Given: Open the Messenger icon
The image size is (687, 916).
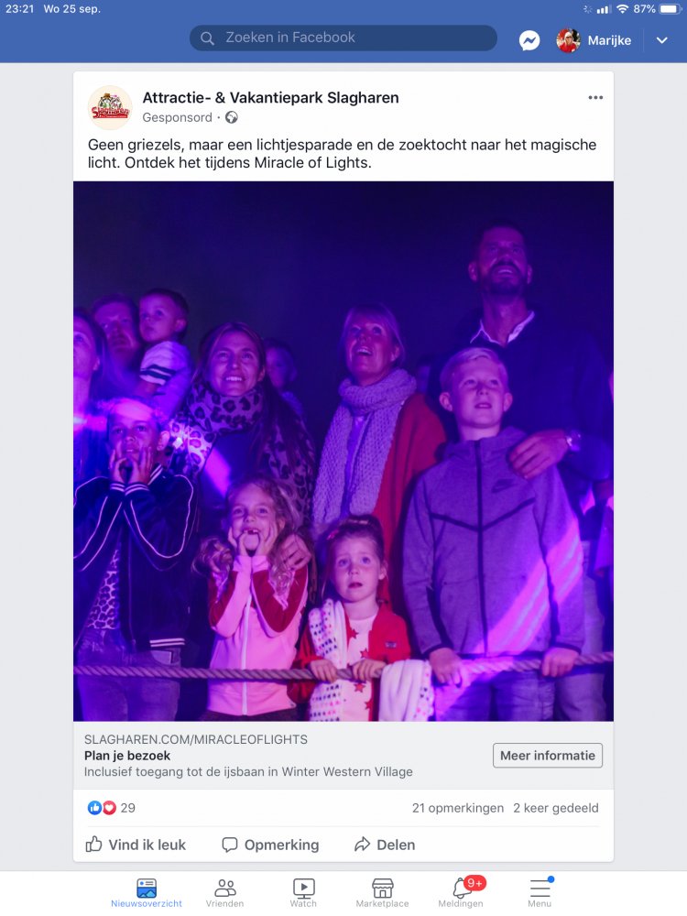Looking at the screenshot, I should 529,40.
